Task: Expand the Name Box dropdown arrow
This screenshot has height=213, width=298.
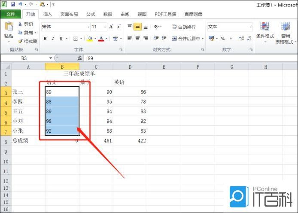Action: [51, 58]
